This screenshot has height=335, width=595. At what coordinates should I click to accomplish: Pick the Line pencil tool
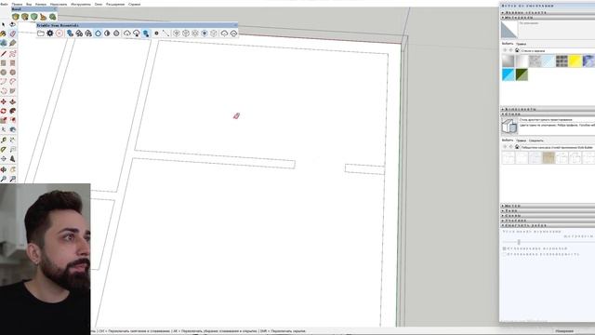[4, 54]
